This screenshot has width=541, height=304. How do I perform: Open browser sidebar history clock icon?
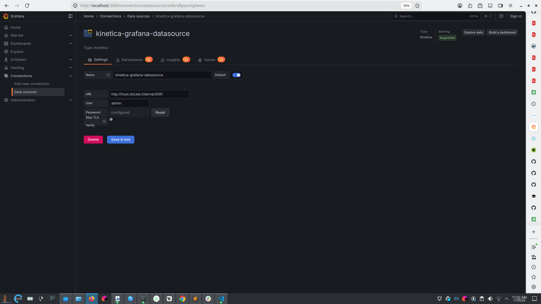click(x=534, y=267)
